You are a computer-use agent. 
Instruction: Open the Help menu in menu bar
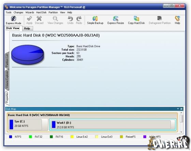pyautogui.click(x=70, y=12)
